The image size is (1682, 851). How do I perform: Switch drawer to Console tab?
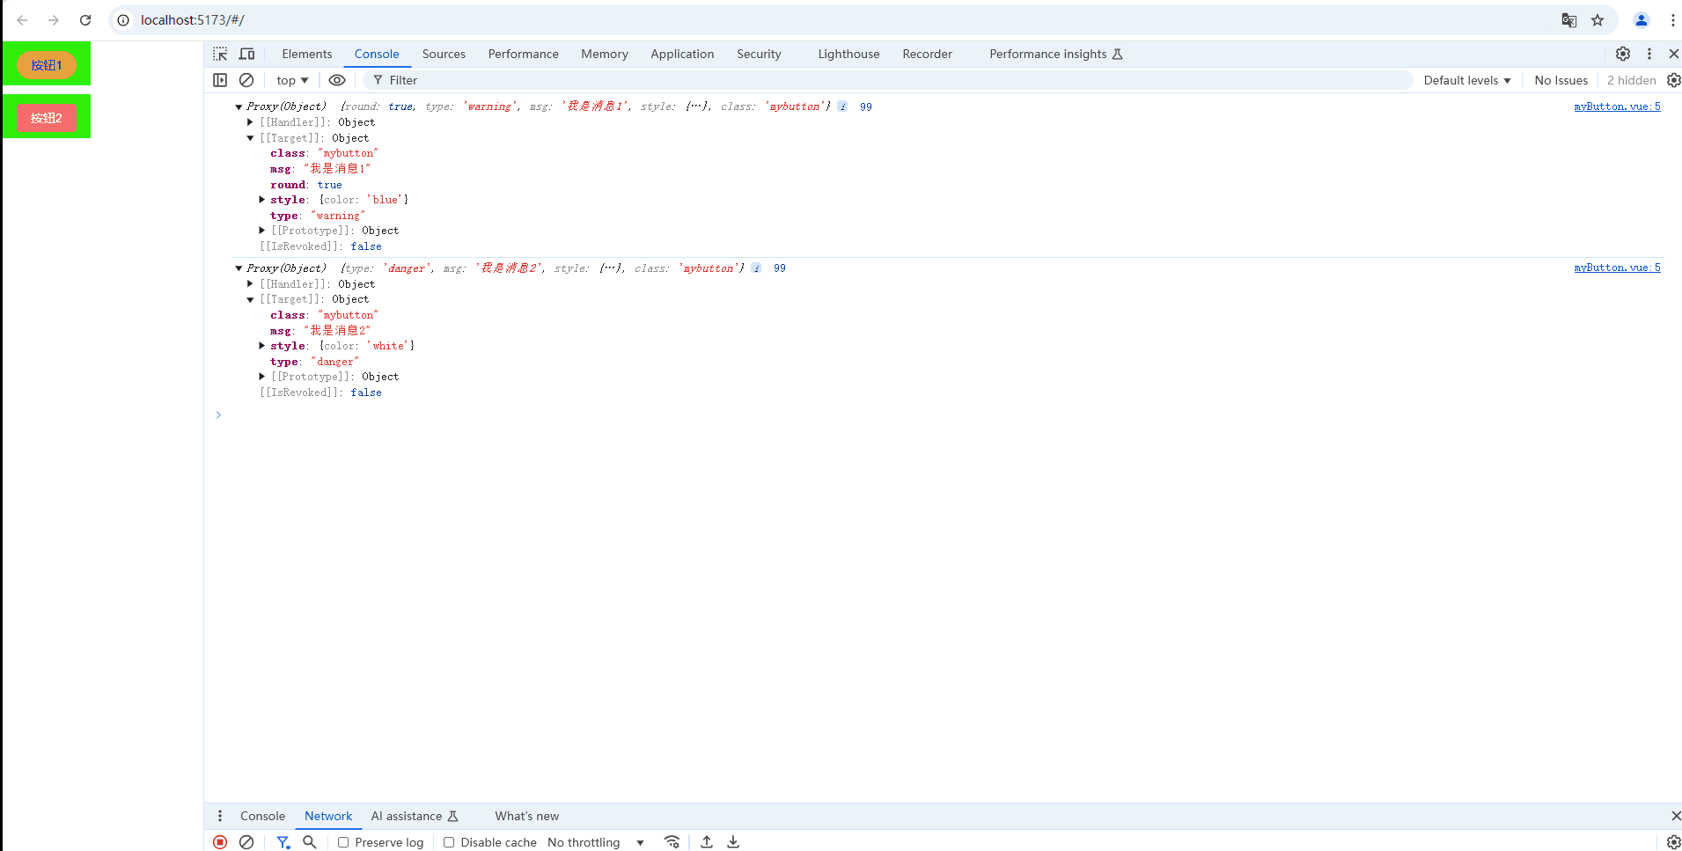(x=262, y=816)
